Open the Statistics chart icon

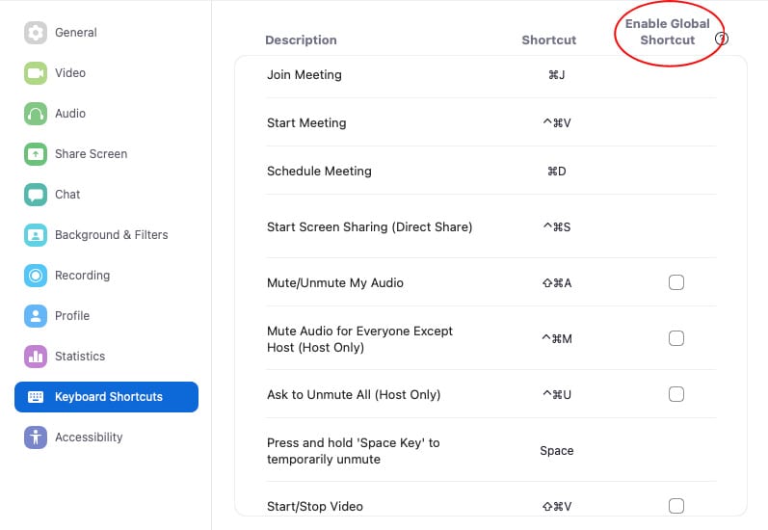point(36,357)
